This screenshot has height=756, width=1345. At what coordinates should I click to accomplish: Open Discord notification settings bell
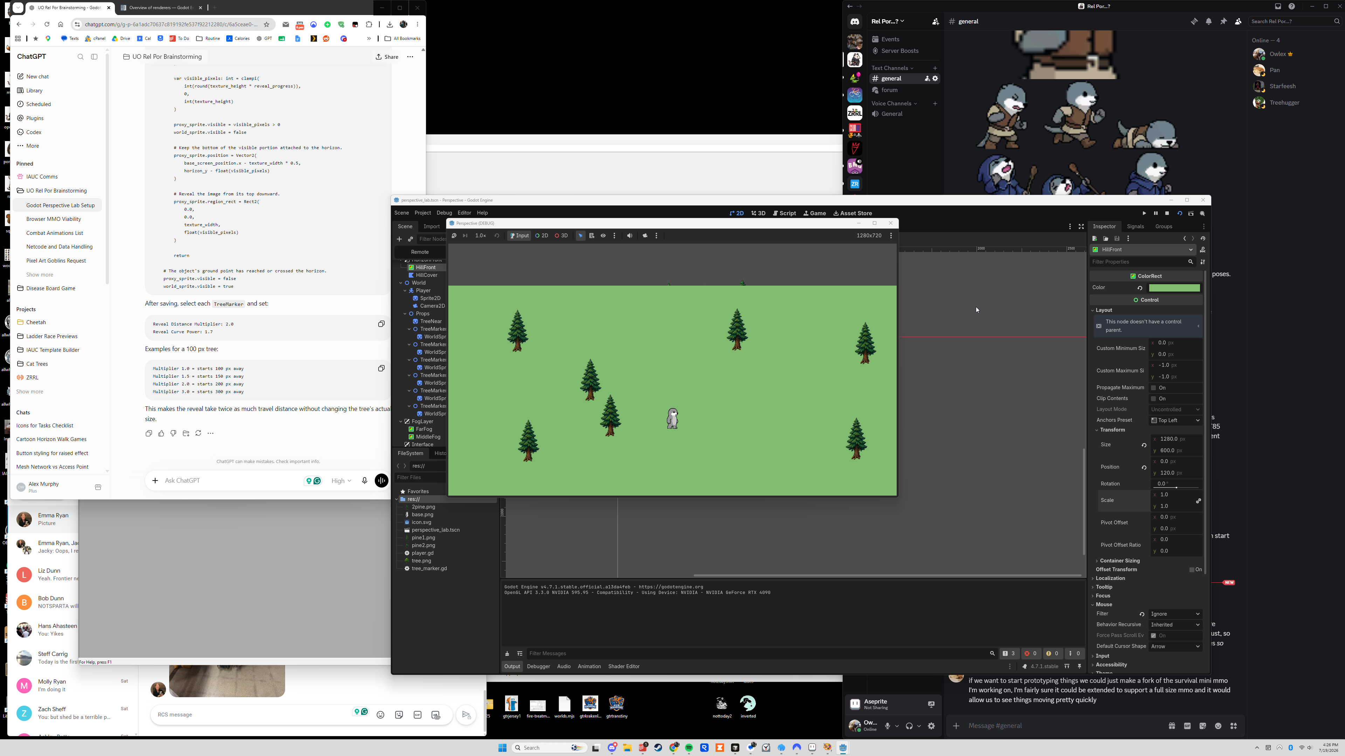tap(1209, 21)
